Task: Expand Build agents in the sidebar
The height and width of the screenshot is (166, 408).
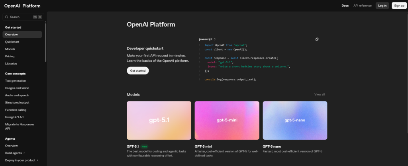Action: 15,153
